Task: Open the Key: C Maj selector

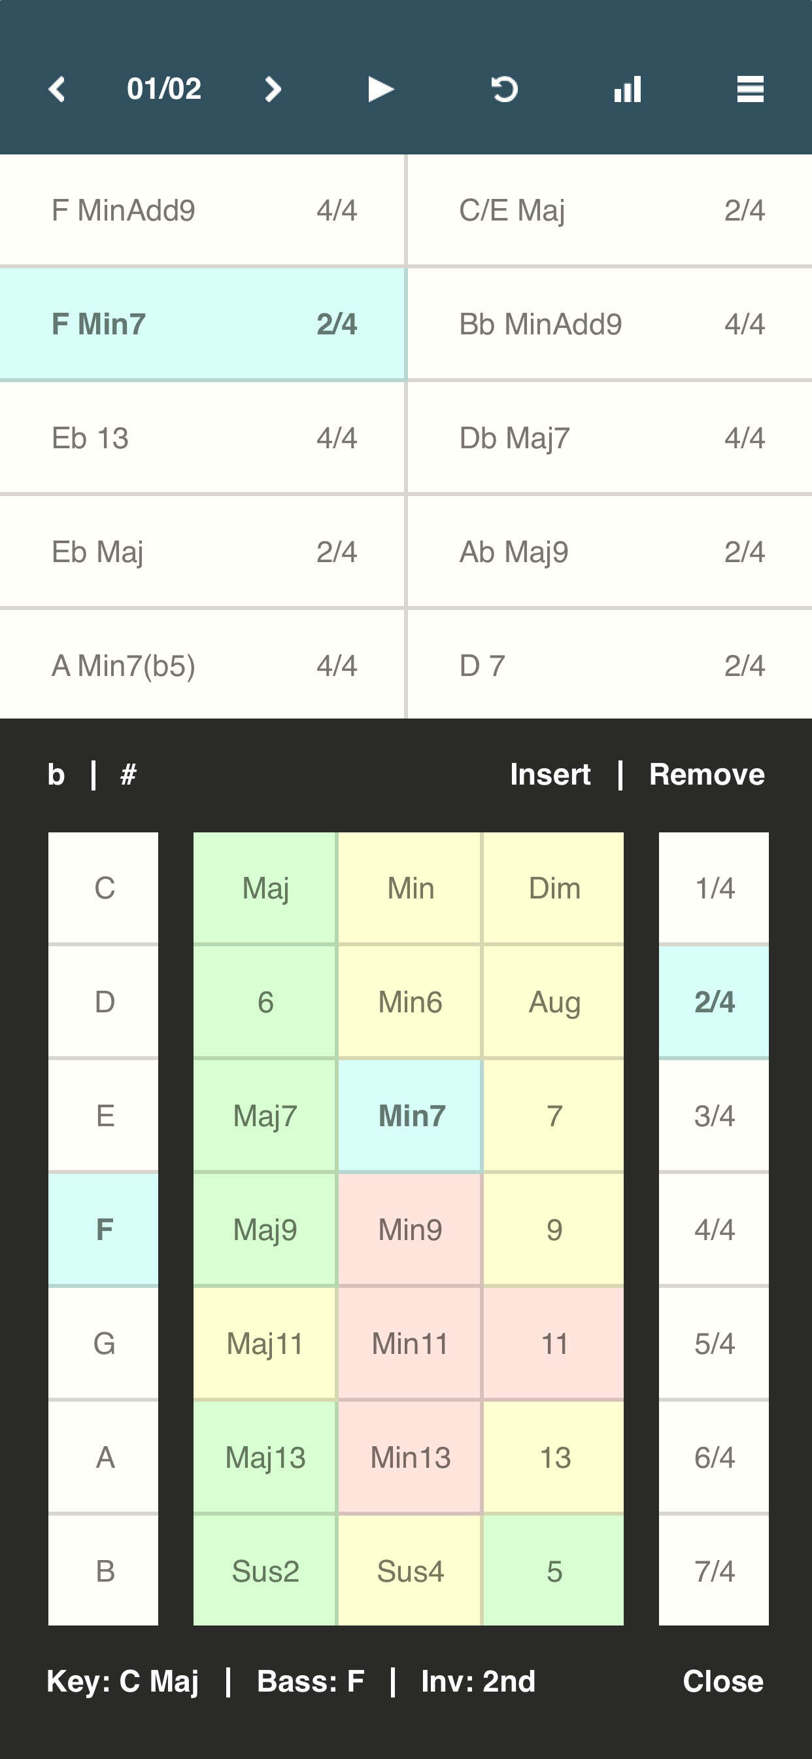Action: click(123, 1682)
